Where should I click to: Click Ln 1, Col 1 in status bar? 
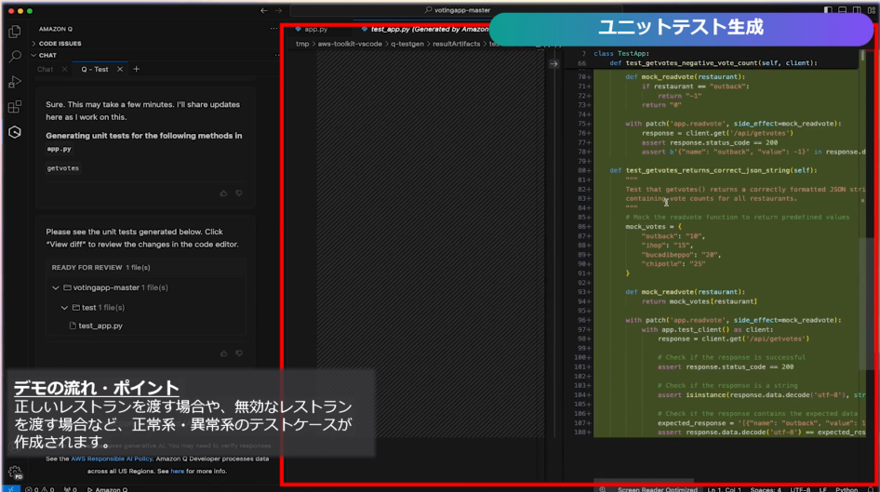pos(724,489)
